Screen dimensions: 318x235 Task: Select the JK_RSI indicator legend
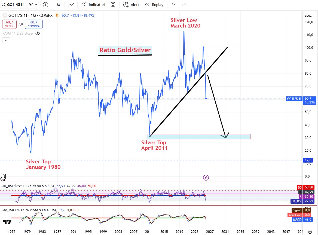point(28,186)
